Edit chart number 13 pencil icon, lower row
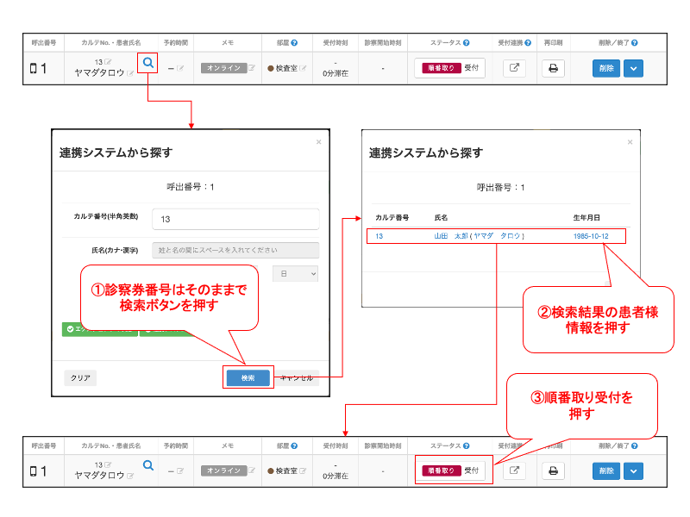Viewport: 690px width, 517px height. pyautogui.click(x=108, y=464)
